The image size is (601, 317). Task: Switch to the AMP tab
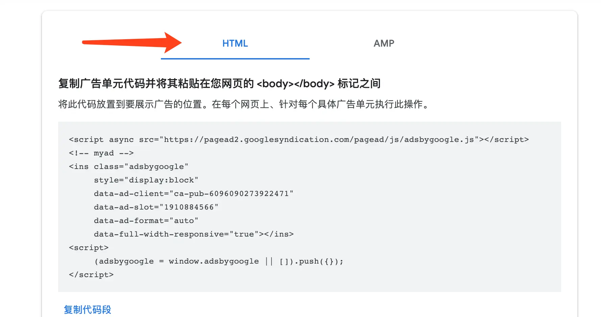click(x=384, y=43)
